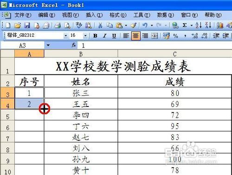232x175 pixels.
Task: Open the 帮助(H) menu
Action: [213, 15]
